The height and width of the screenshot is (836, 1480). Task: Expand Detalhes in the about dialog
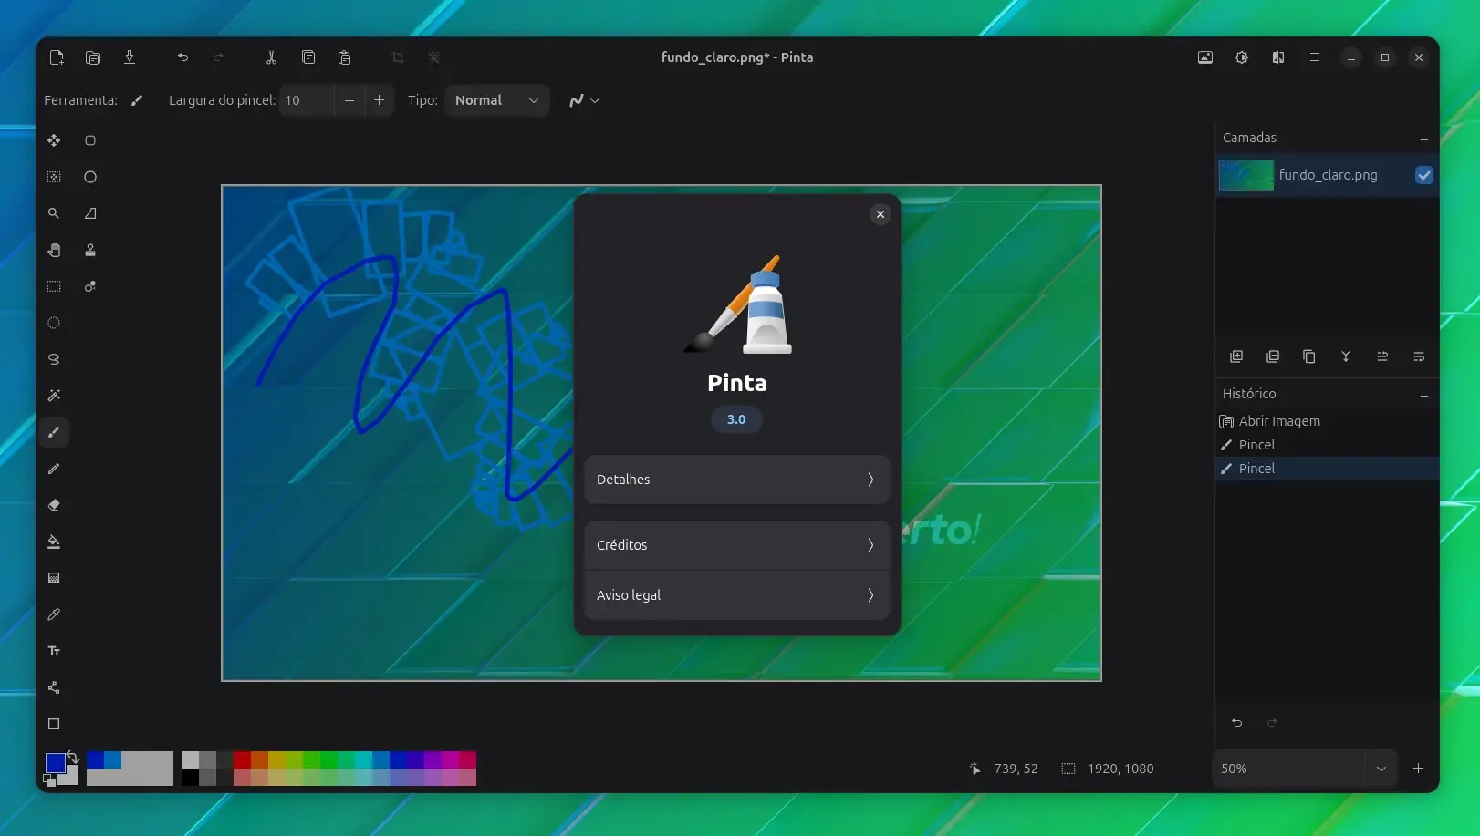[x=736, y=480]
